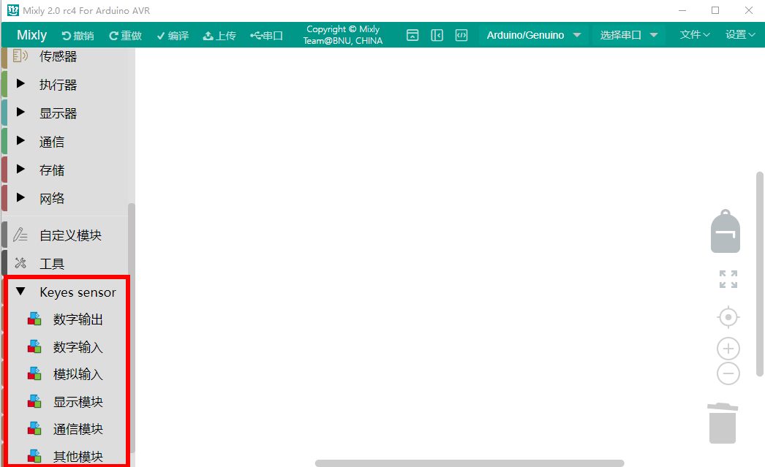Click blocks icon beside 其他模块
Screen dimensions: 765x467
click(x=34, y=456)
